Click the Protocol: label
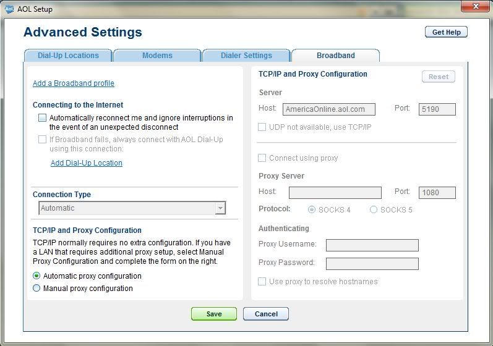The width and height of the screenshot is (493, 346). click(x=274, y=209)
